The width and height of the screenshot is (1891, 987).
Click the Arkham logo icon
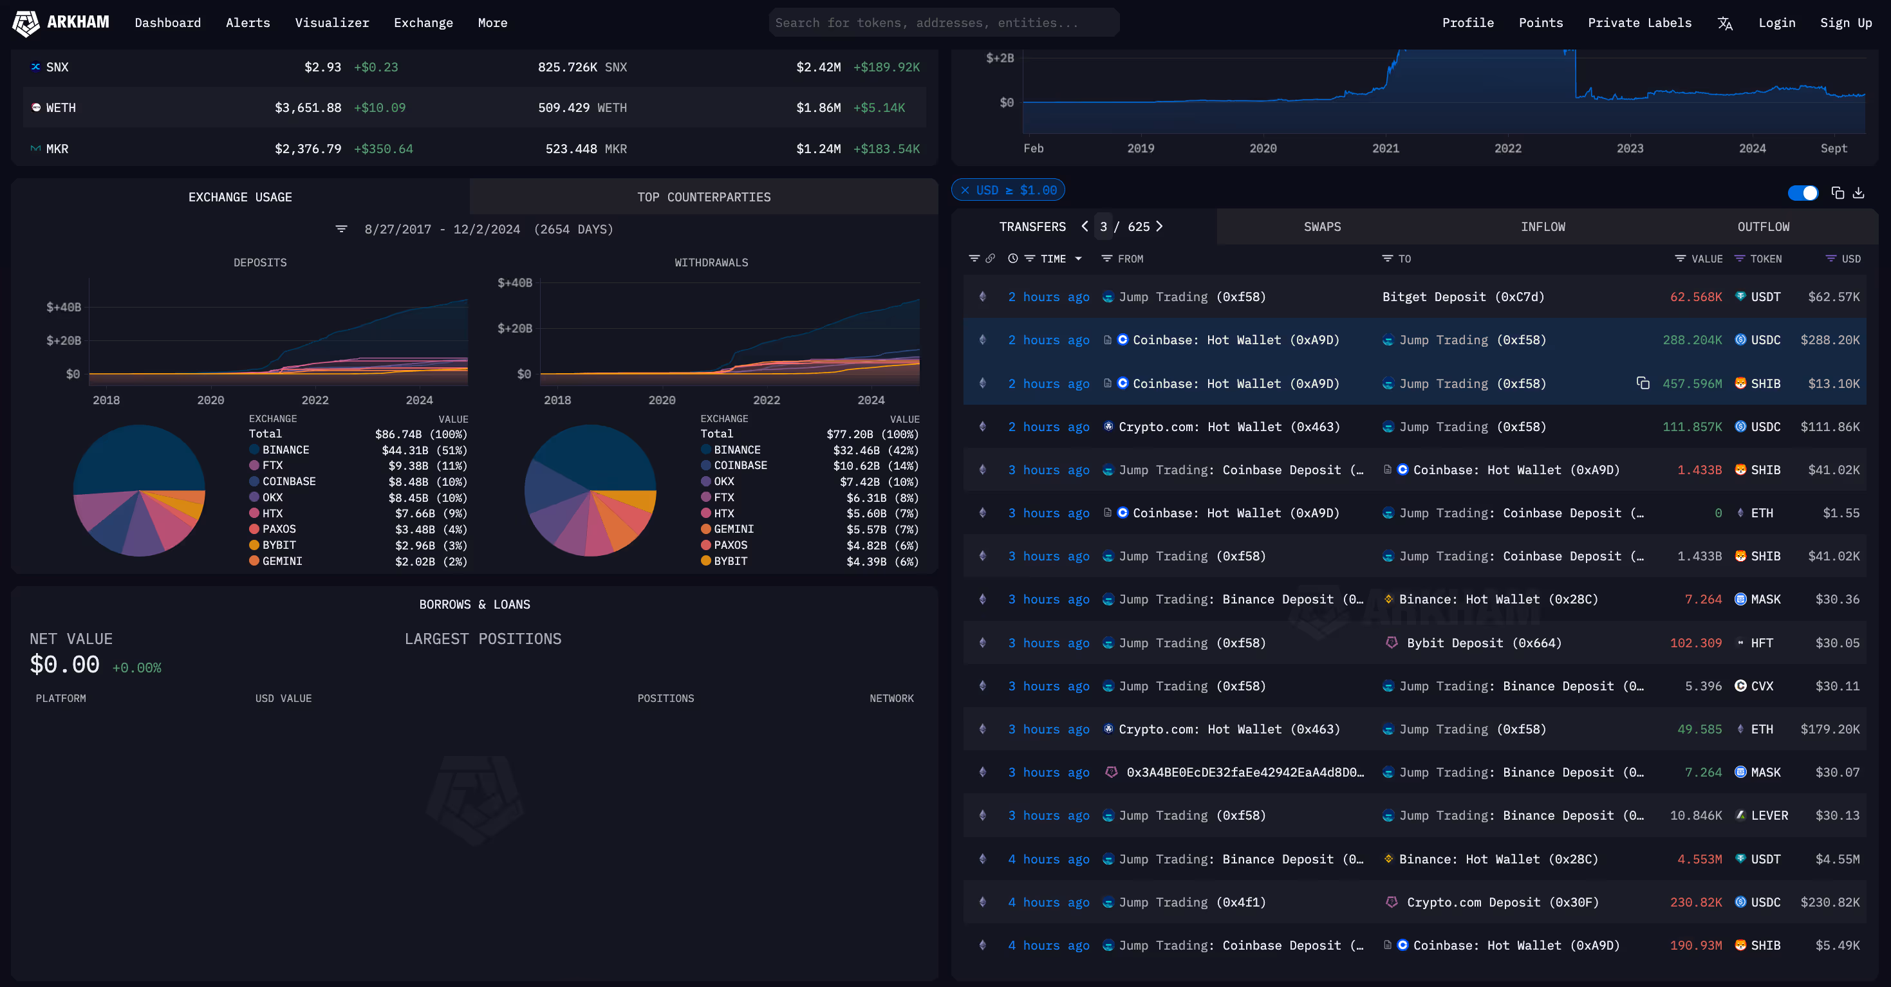[26, 23]
